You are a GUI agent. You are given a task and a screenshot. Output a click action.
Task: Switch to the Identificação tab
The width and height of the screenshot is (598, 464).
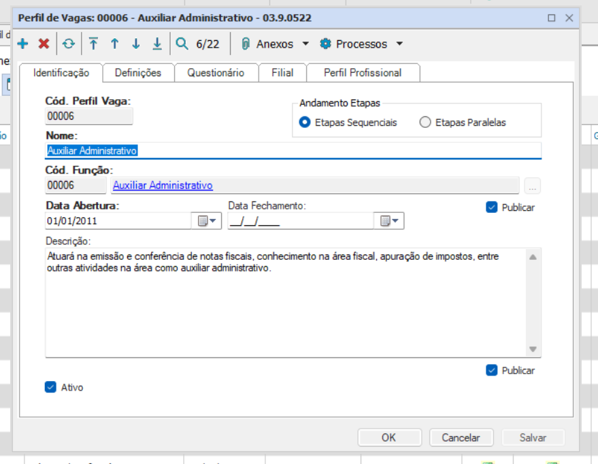tap(61, 73)
